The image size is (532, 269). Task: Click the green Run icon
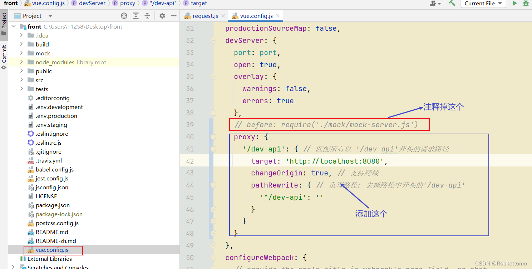coord(514,3)
